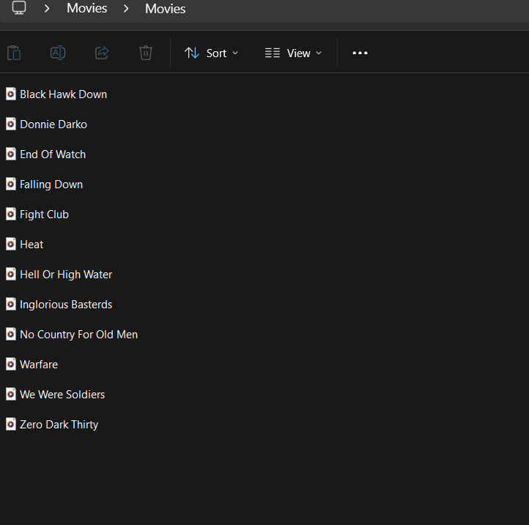The height and width of the screenshot is (525, 529).
Task: Select the Zero Dark Thirty file
Action: (52, 425)
